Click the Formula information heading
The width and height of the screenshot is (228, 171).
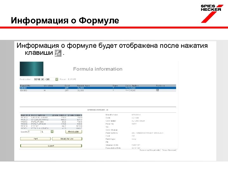[98, 69]
